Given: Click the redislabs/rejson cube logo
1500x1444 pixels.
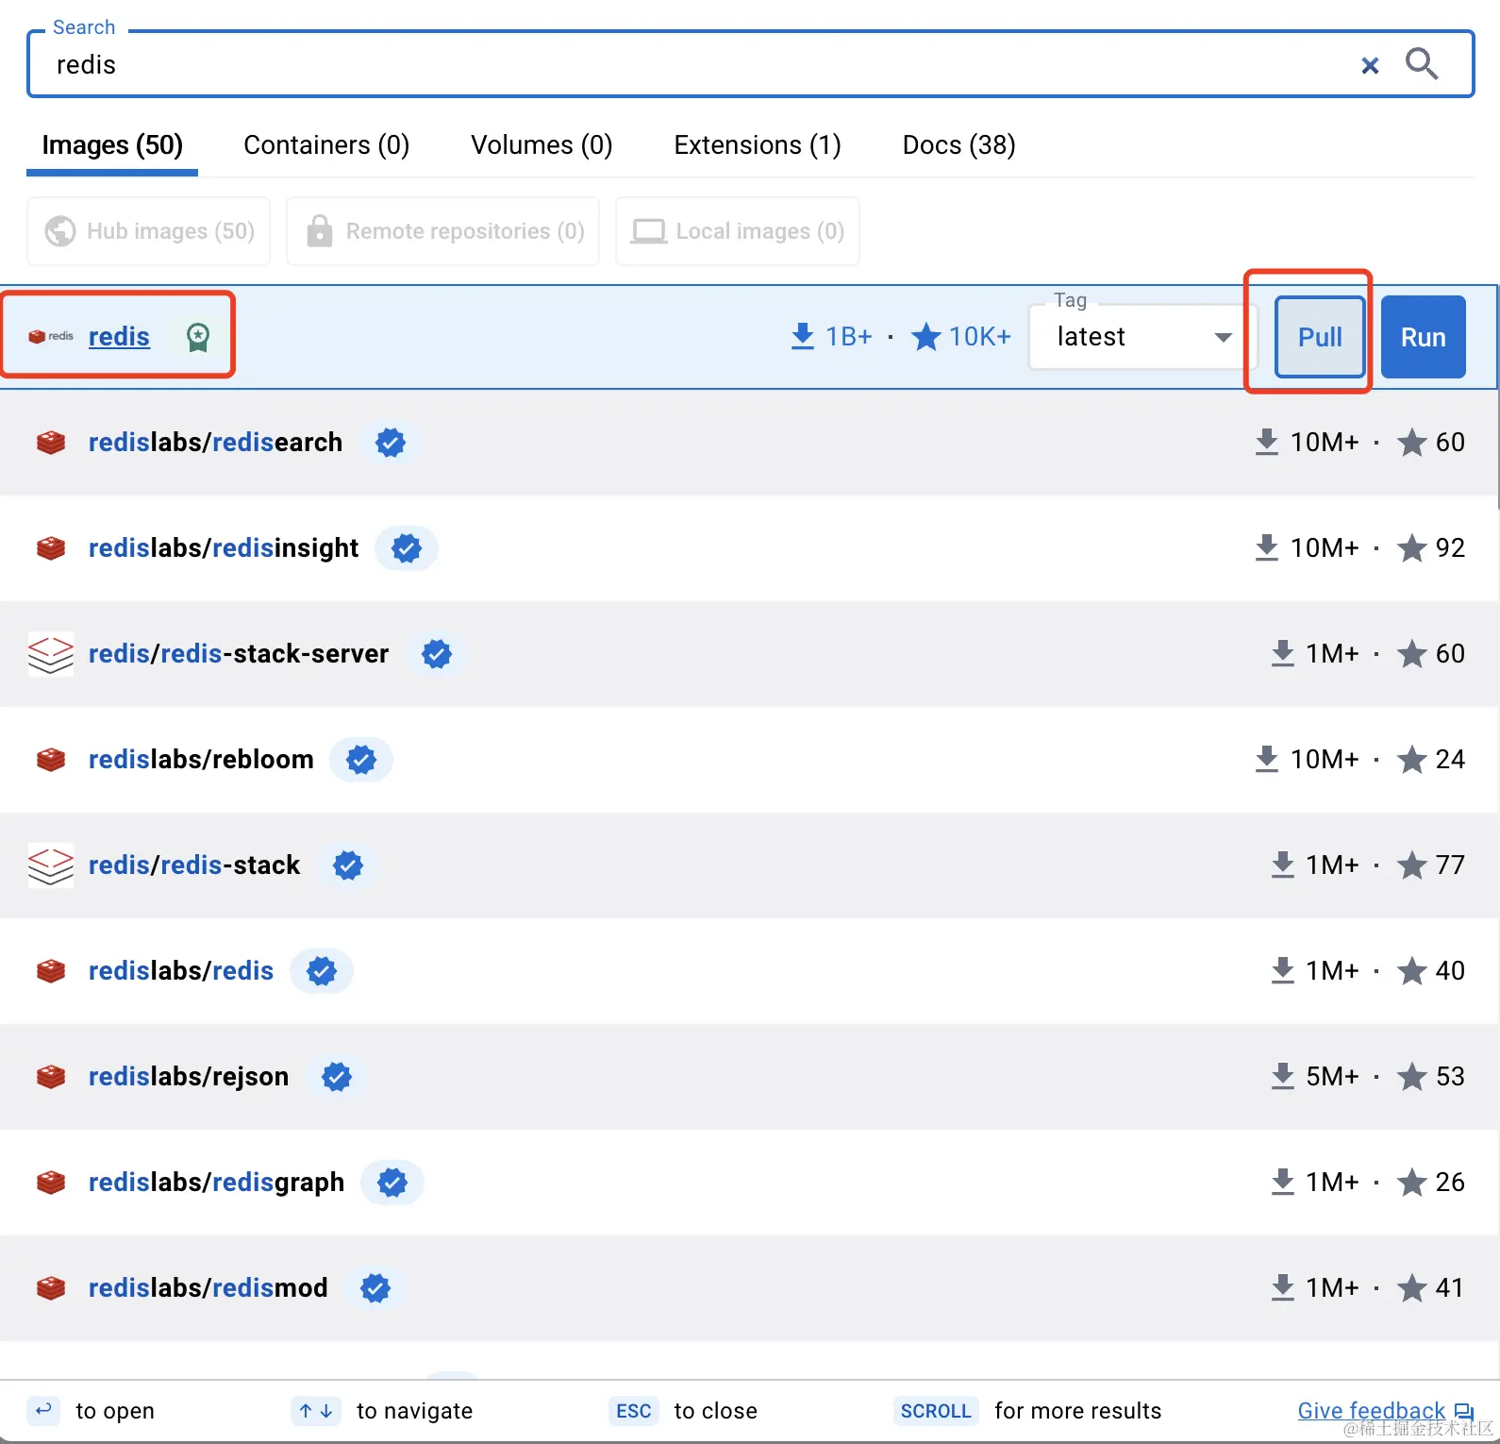Looking at the screenshot, I should 51,1076.
